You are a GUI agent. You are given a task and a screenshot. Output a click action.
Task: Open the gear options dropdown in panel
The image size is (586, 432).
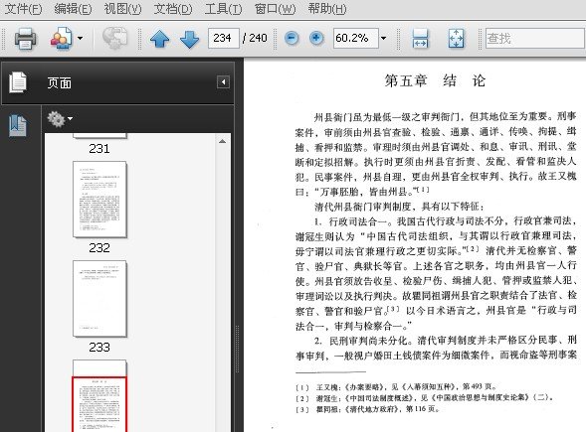pos(60,119)
